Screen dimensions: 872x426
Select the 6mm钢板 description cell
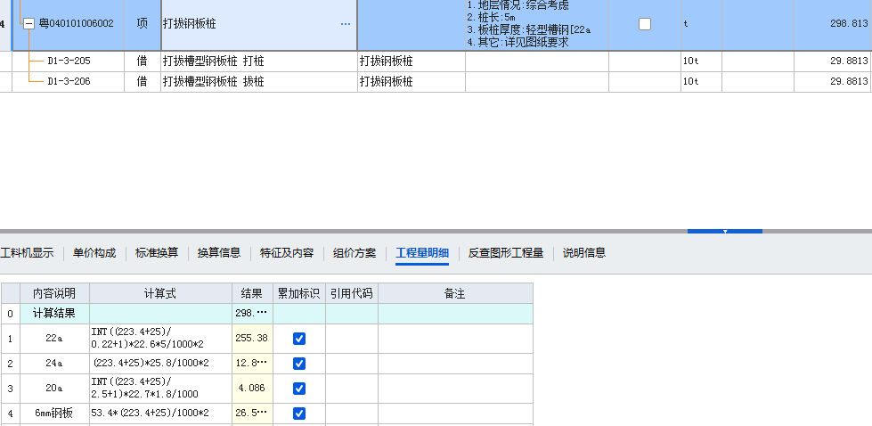click(x=54, y=414)
